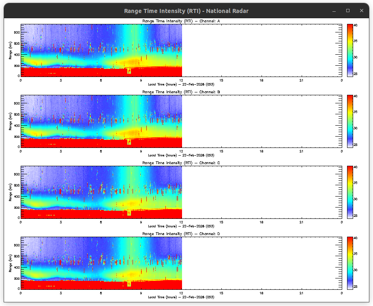The width and height of the screenshot is (373, 306).
Task: Click the Local Time axis label under Channel A
Action: 181,84
